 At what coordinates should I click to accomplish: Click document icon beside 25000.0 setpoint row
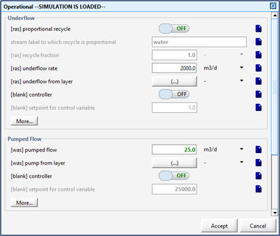point(259,189)
